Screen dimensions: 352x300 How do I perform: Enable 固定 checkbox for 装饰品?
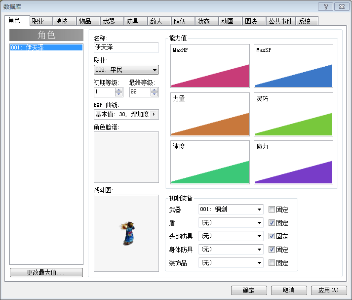272,263
